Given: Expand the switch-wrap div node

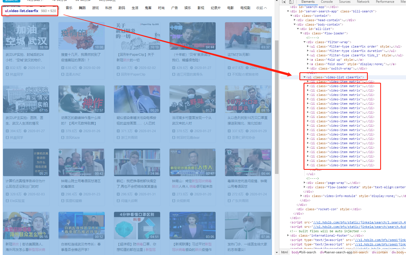Looking at the screenshot, I should click(x=308, y=68).
